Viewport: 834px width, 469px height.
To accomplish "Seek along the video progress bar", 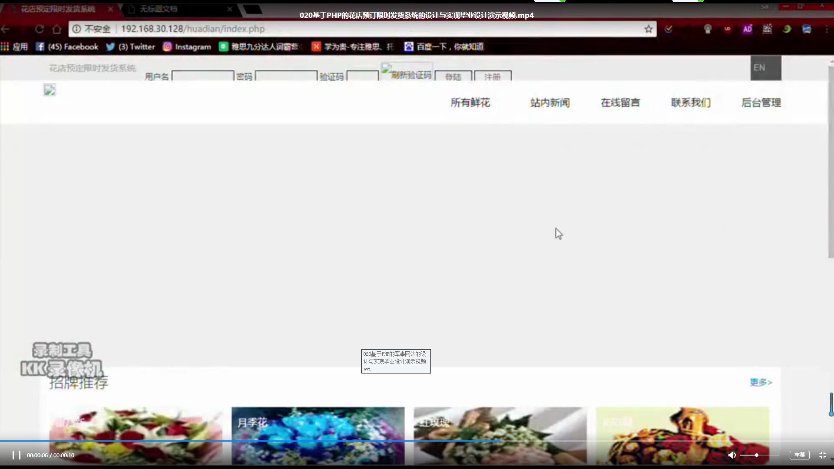I will [417, 441].
